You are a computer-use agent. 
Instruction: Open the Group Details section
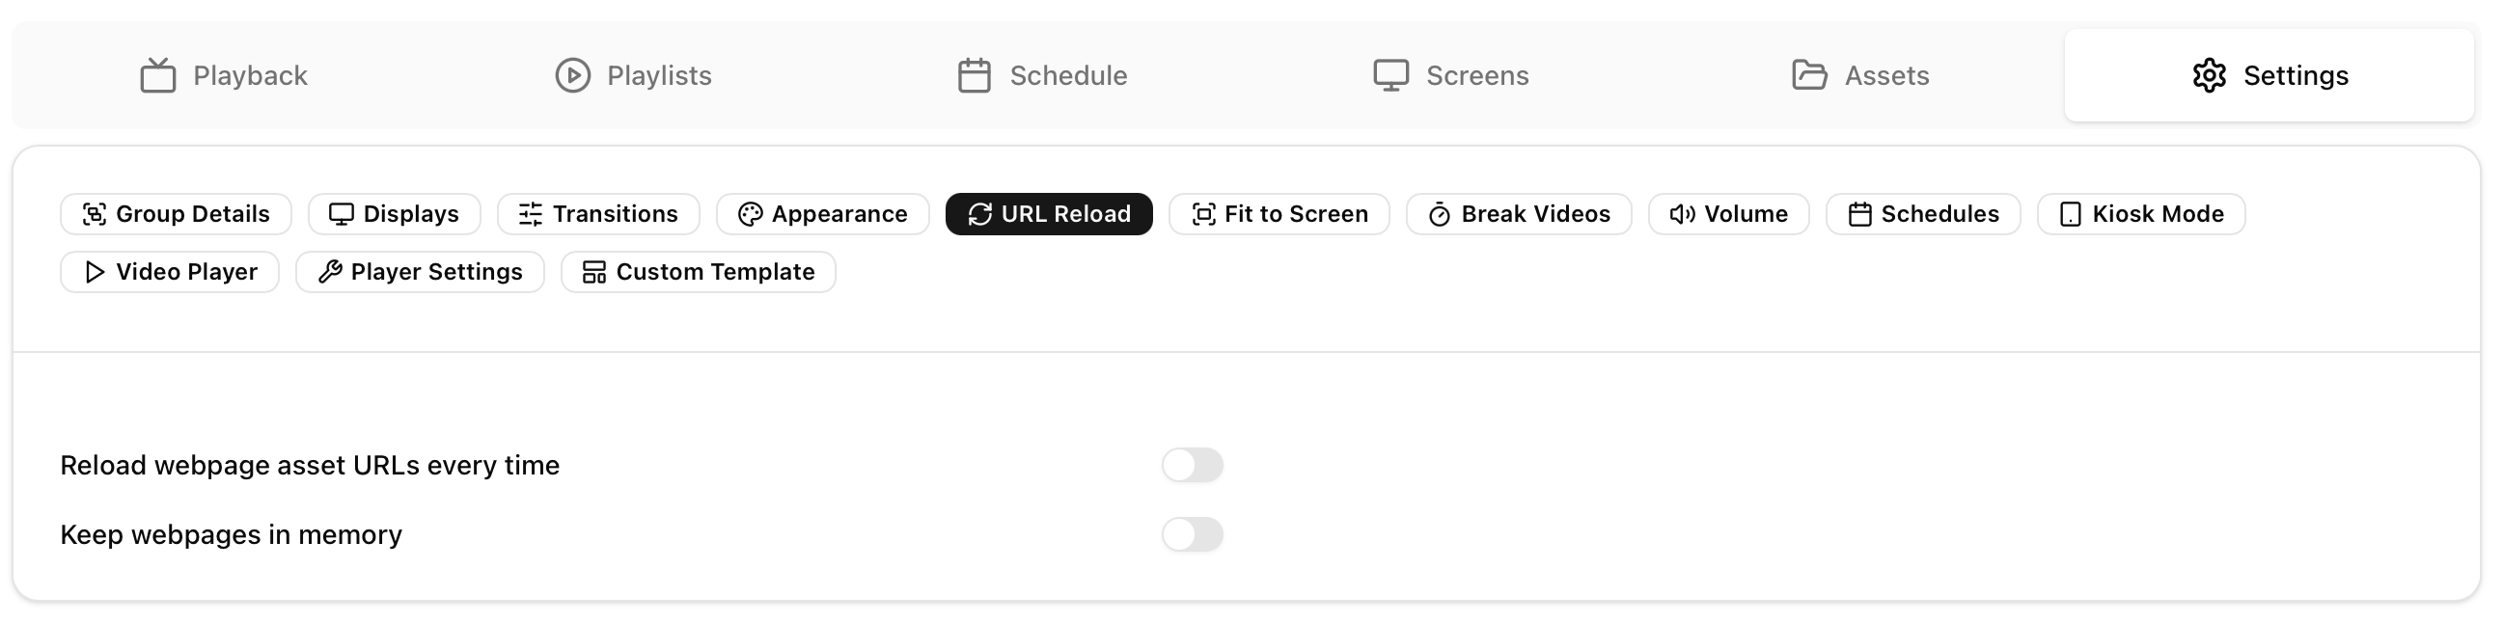[176, 214]
